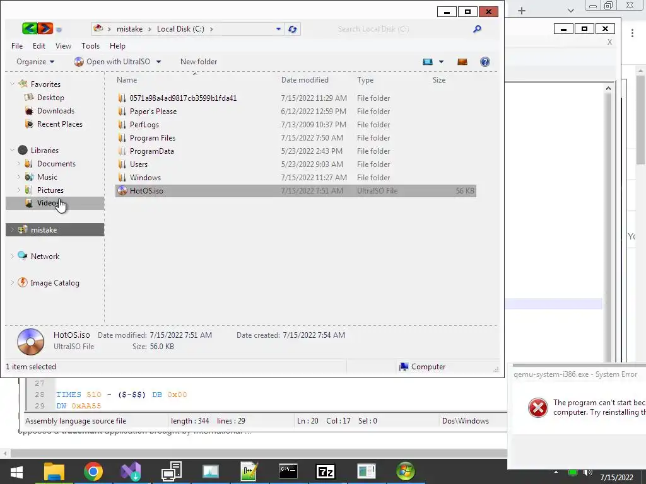Open the view options dropdown arrow
The image size is (646, 484).
coord(441,62)
